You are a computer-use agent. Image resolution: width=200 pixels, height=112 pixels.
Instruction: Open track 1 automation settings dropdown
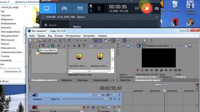tap(111, 95)
